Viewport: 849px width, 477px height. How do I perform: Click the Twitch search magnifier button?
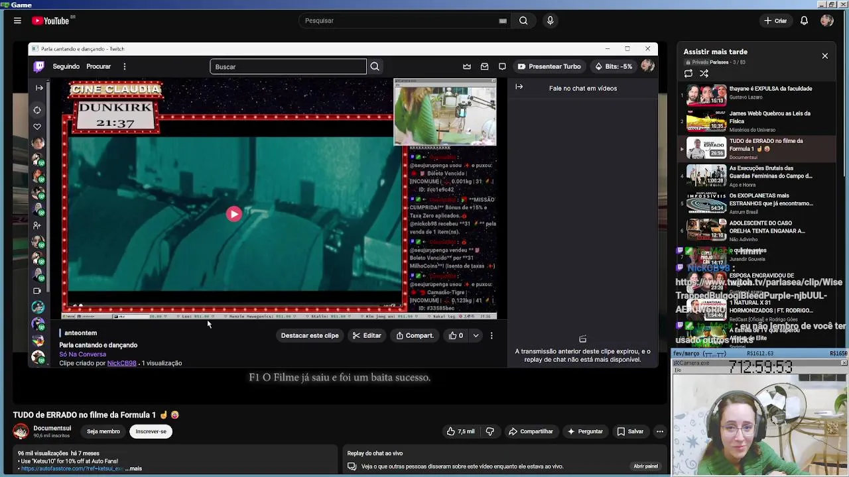coord(375,66)
